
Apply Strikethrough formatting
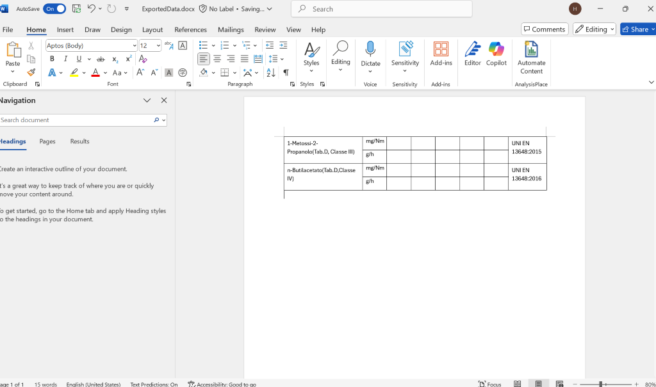pos(101,59)
